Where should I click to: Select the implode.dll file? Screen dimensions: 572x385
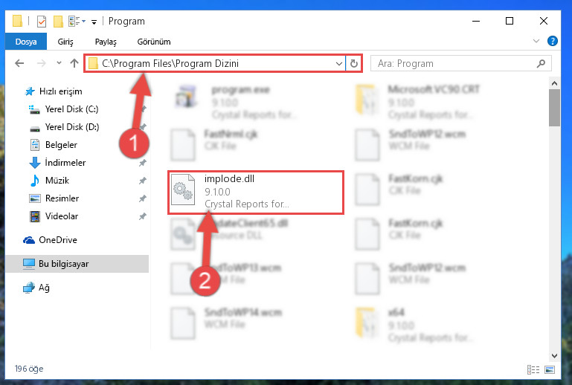[256, 192]
